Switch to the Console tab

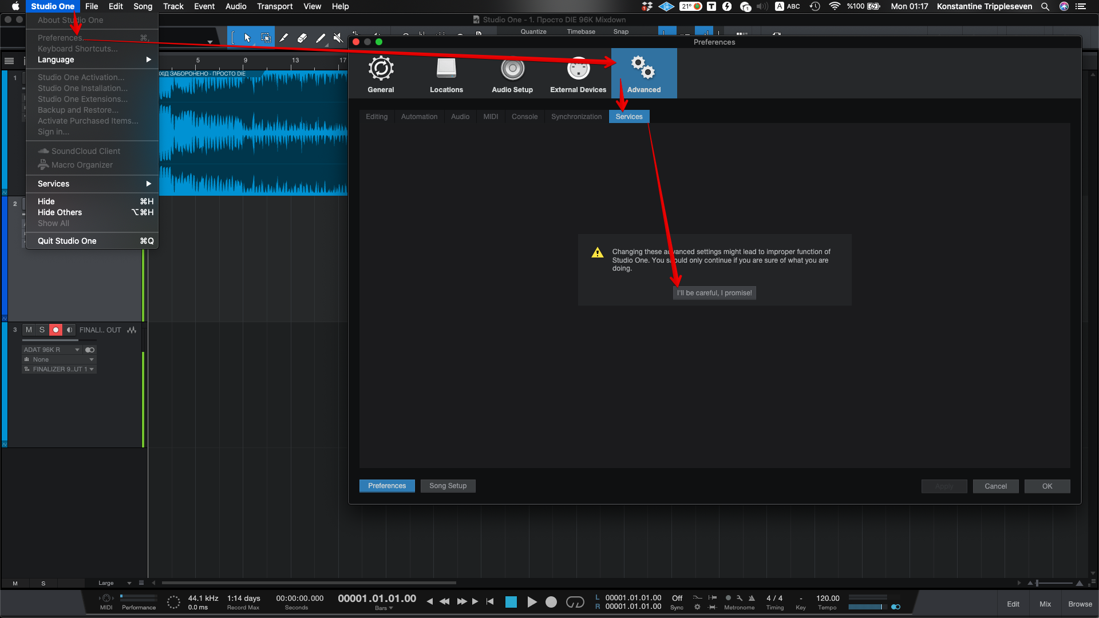[525, 117]
